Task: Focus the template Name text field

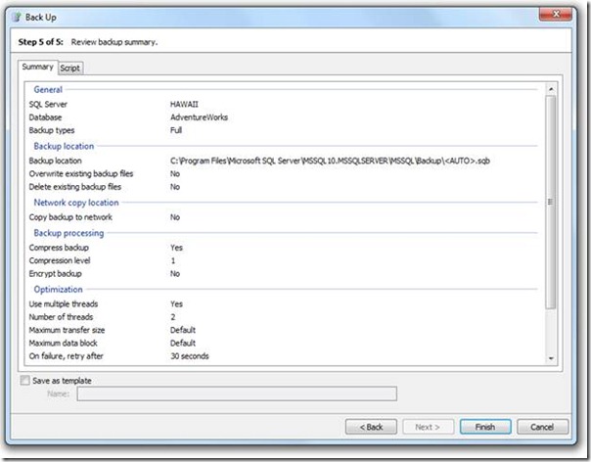Action: (x=236, y=393)
